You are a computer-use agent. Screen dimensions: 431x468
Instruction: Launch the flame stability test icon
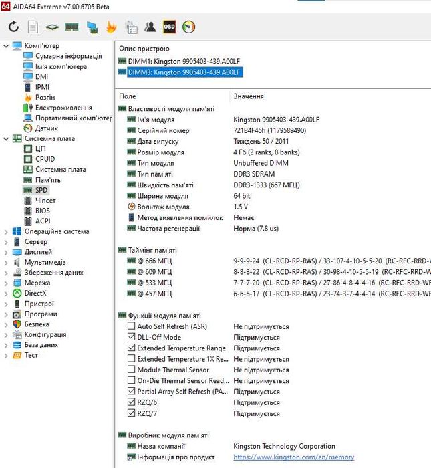pyautogui.click(x=111, y=27)
